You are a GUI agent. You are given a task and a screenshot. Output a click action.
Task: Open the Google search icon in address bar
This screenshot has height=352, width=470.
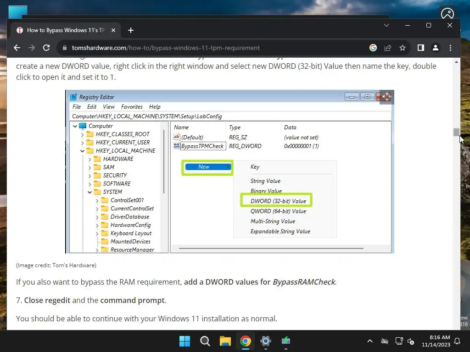point(373,48)
